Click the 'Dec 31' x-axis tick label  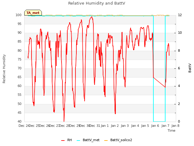click(x=95, y=126)
